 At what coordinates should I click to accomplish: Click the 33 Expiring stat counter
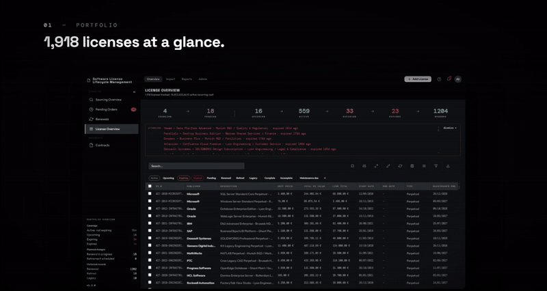(x=349, y=113)
